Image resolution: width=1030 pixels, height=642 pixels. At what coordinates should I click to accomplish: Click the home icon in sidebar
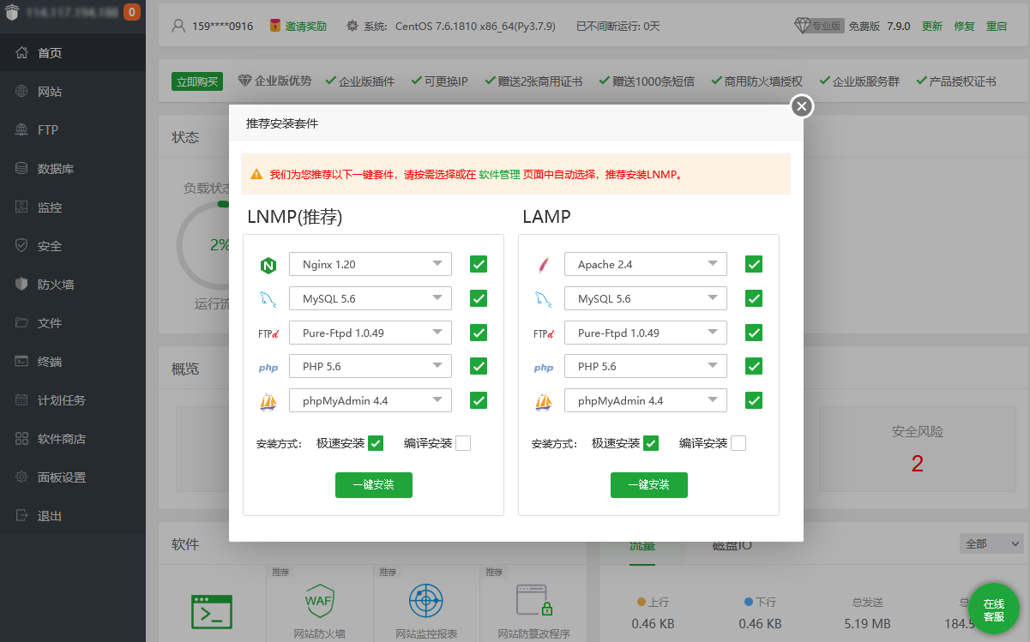[22, 53]
